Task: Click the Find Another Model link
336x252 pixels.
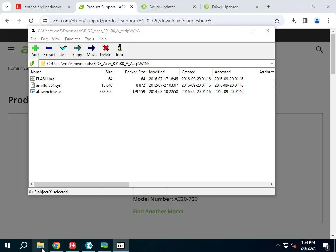Action: [x=158, y=212]
